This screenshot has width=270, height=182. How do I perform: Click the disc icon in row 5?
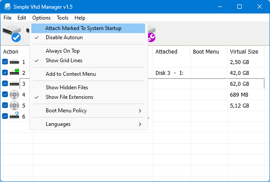(14, 105)
